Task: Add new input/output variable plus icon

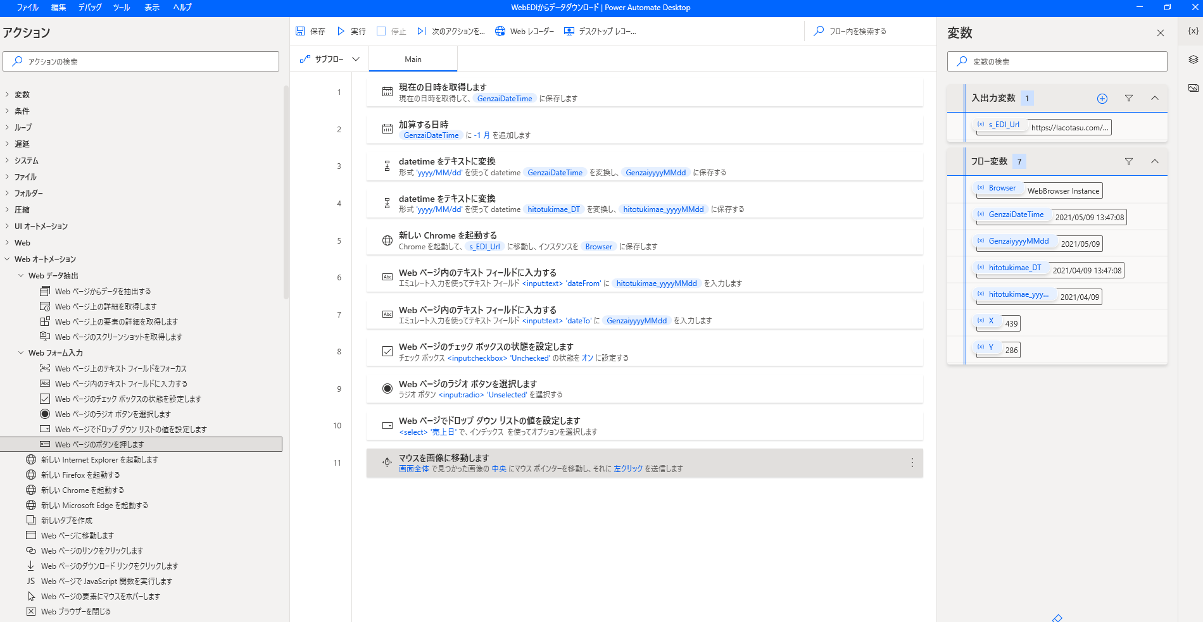Action: coord(1102,98)
